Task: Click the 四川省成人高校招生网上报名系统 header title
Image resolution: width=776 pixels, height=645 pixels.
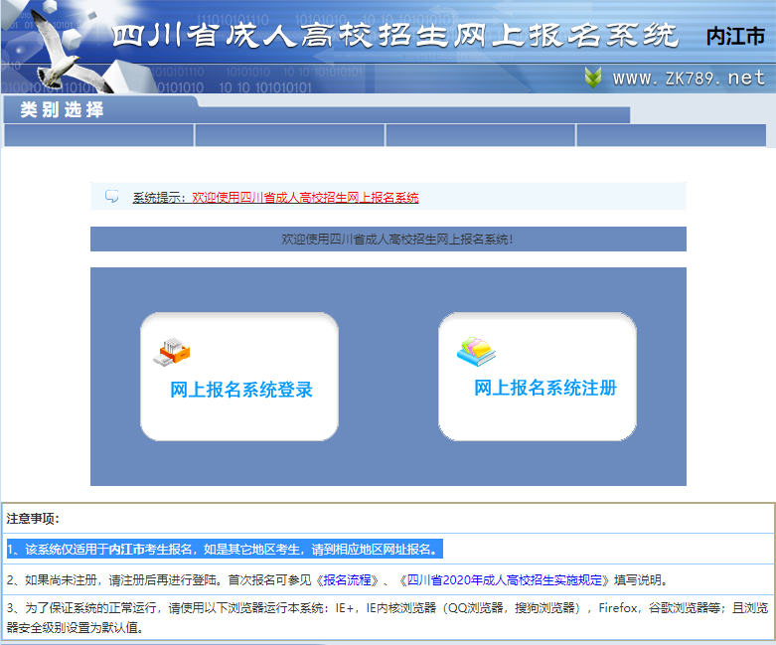Action: pyautogui.click(x=394, y=36)
